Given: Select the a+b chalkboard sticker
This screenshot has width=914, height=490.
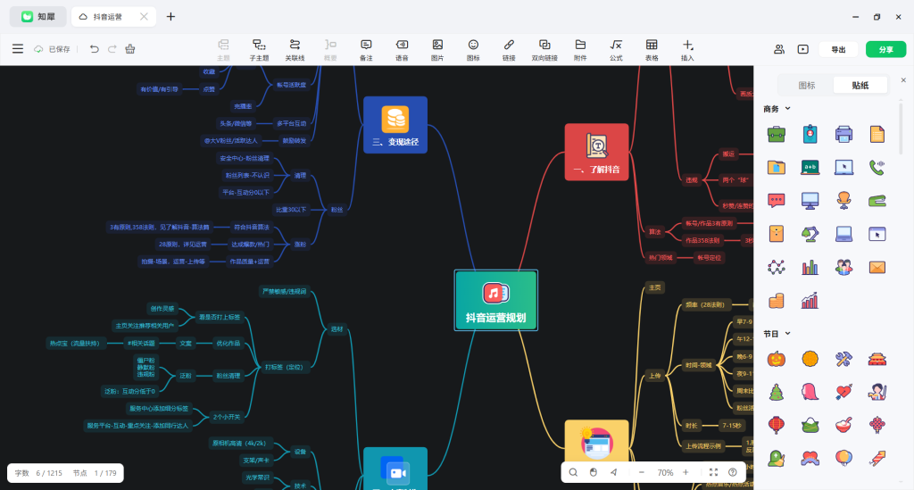Looking at the screenshot, I should 810,167.
